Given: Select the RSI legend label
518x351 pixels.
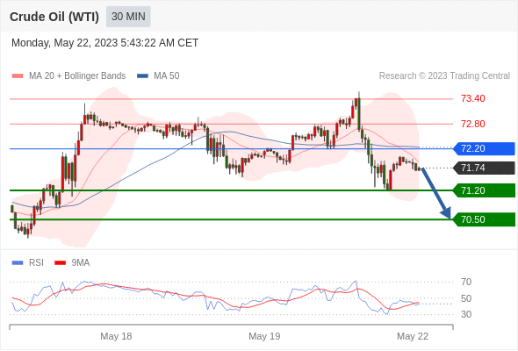Looking at the screenshot, I should [36, 263].
